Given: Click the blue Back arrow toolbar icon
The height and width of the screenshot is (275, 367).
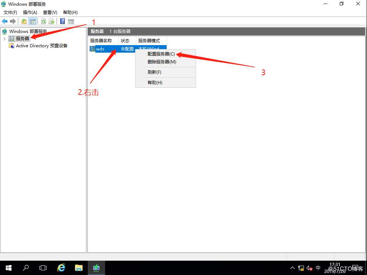Looking at the screenshot, I should pos(5,21).
